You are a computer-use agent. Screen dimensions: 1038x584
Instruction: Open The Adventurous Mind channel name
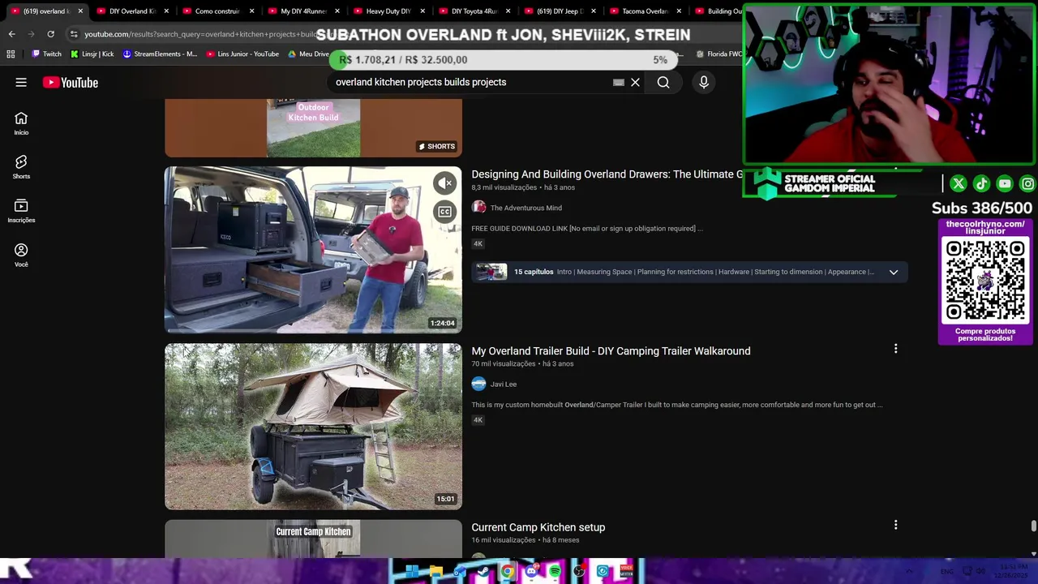pyautogui.click(x=525, y=208)
